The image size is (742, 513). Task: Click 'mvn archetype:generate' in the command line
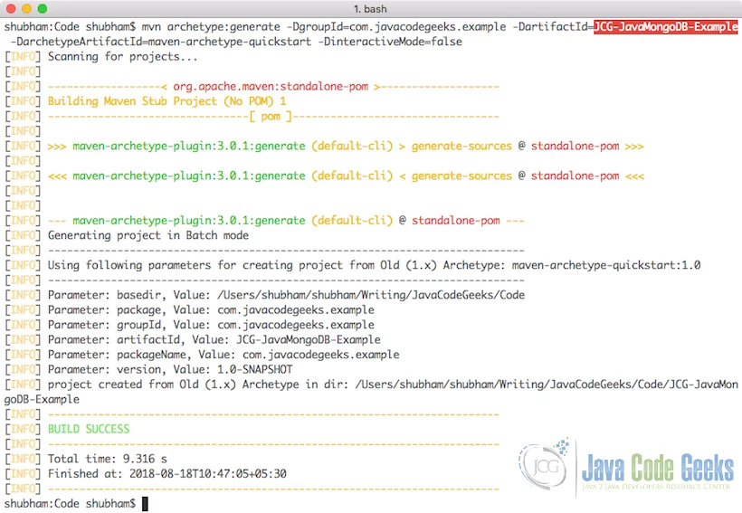[211, 27]
